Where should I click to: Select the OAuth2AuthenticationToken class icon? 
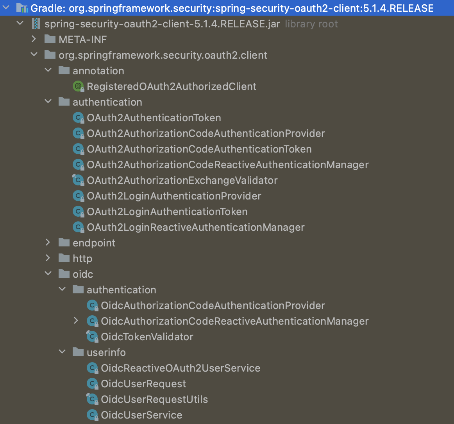(x=78, y=117)
